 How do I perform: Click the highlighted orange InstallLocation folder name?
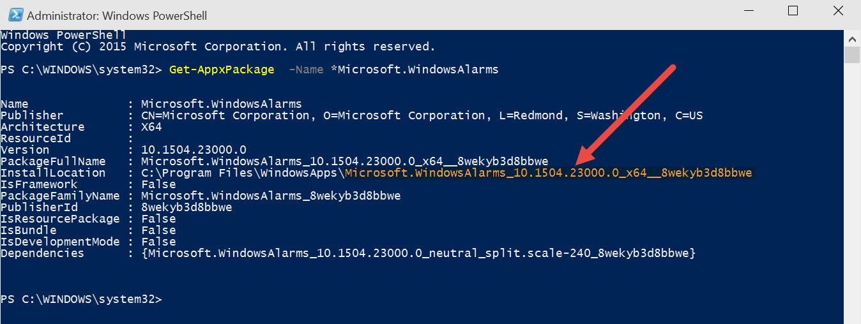[x=549, y=173]
